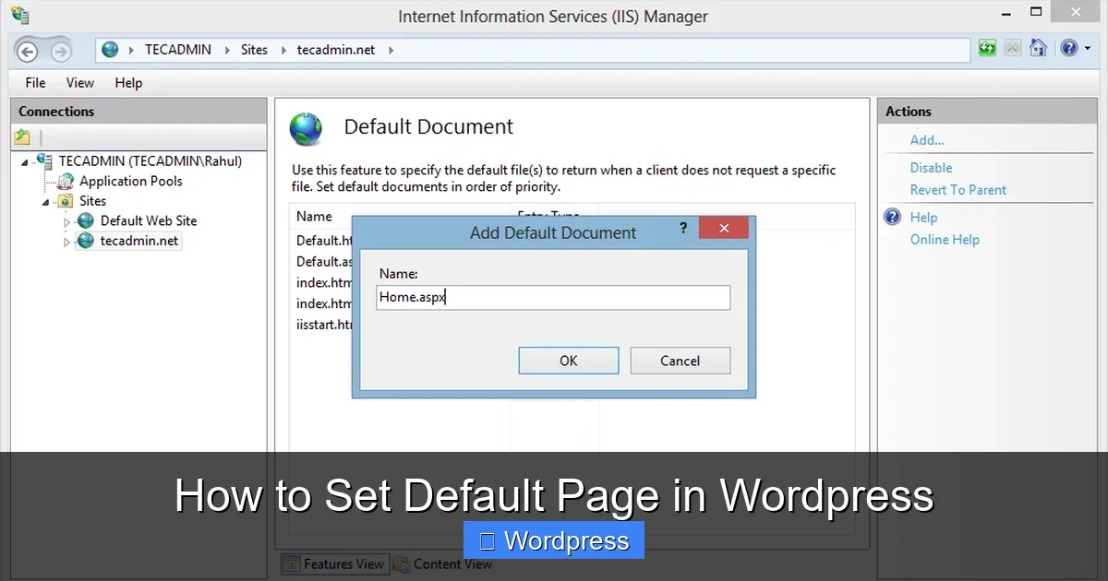Click the Name column header
The width and height of the screenshot is (1108, 581).
coord(314,217)
